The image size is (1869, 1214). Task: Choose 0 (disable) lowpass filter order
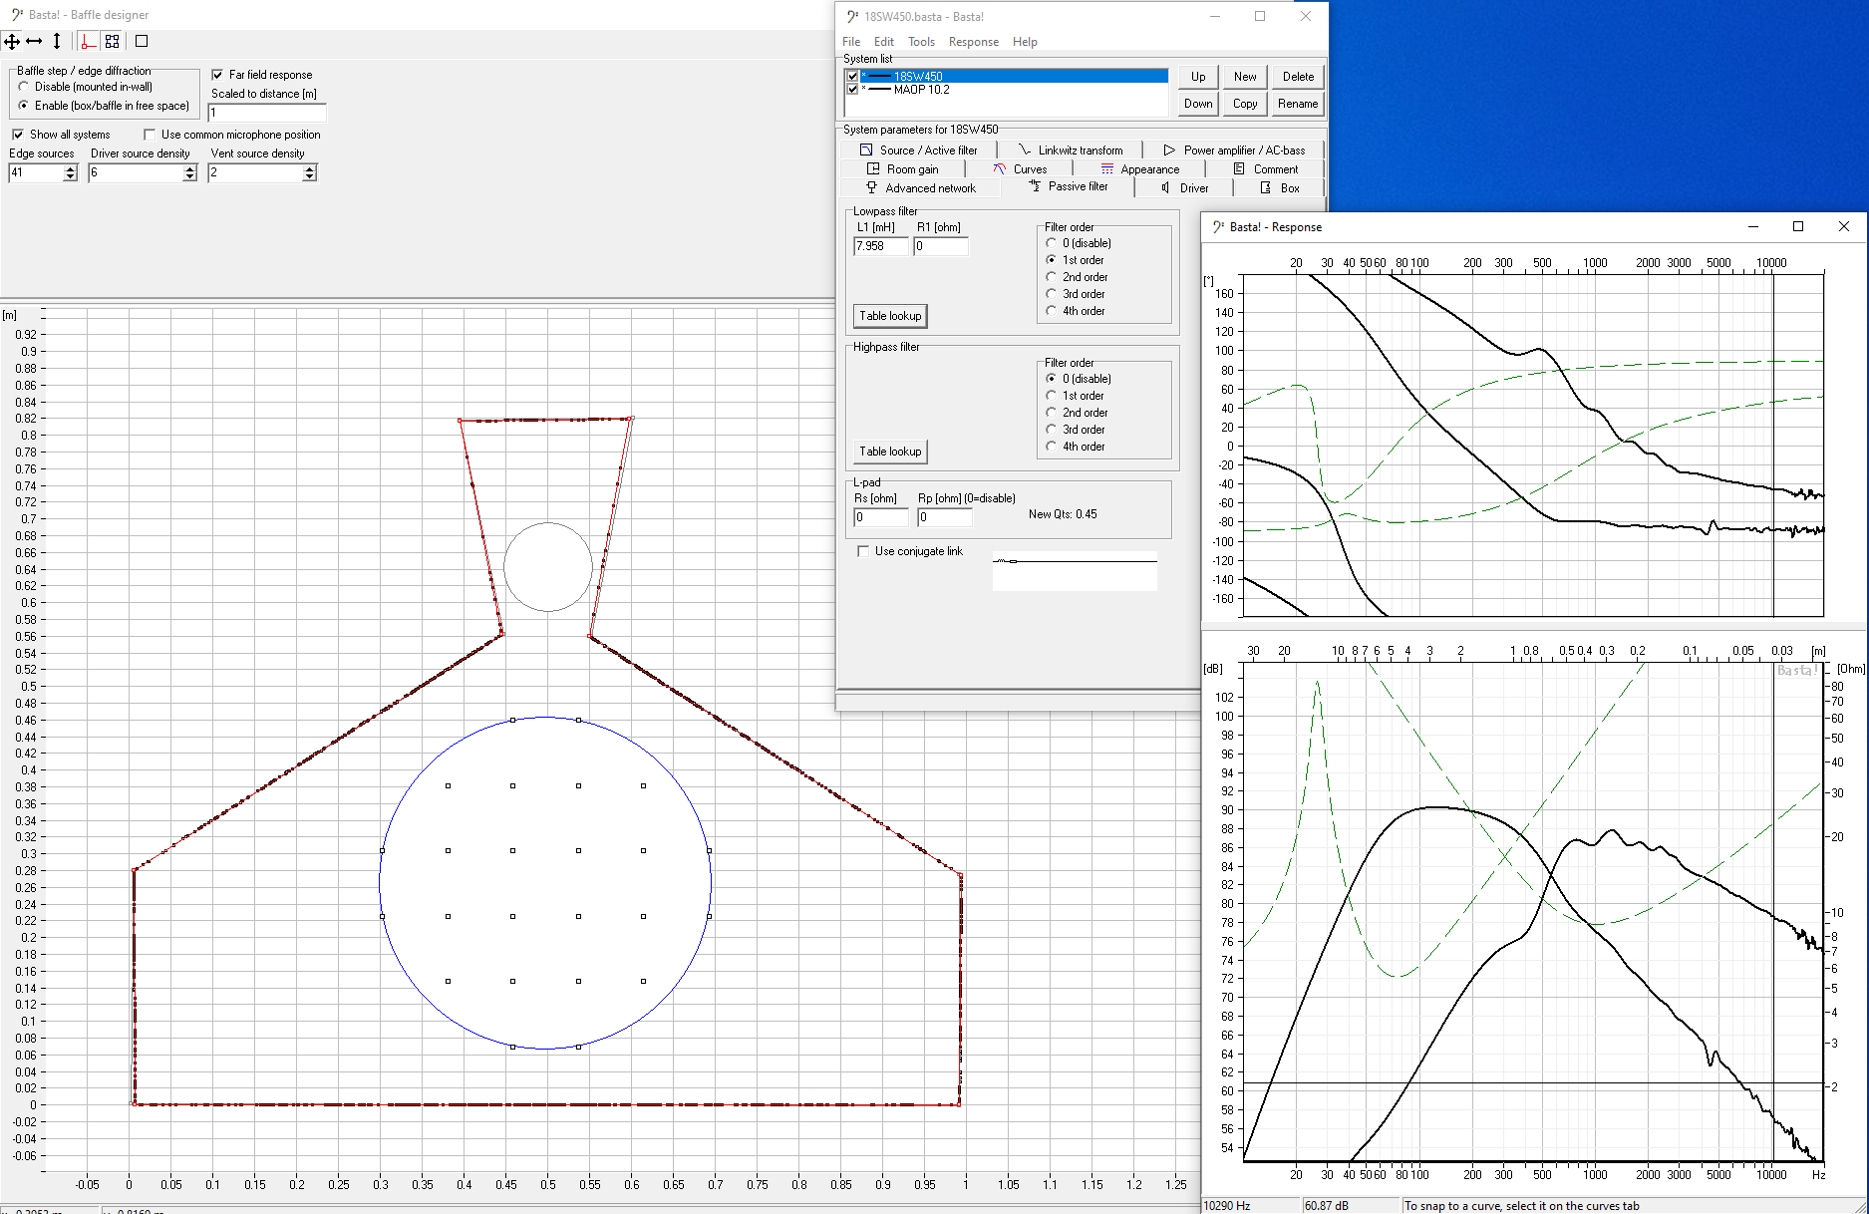(1051, 243)
